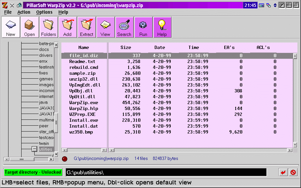Image resolution: width=301 pixels, height=188 pixels.
Task: Click folder tree horizontal scrollbar thumb
Action: click(22, 159)
